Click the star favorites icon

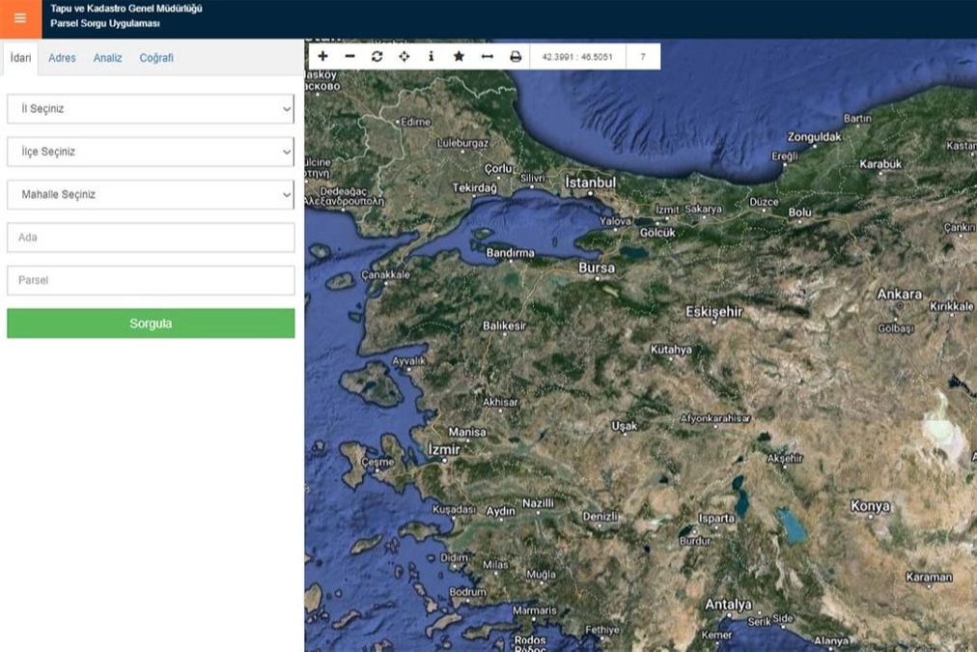coord(459,57)
